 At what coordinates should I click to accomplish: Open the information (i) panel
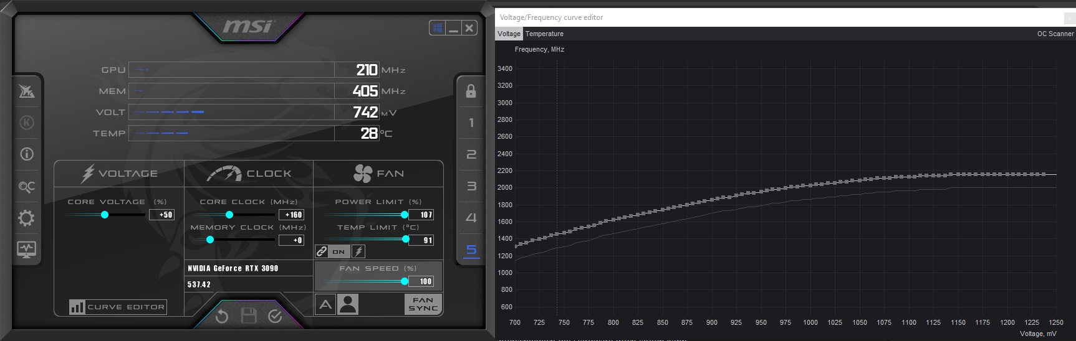(27, 154)
